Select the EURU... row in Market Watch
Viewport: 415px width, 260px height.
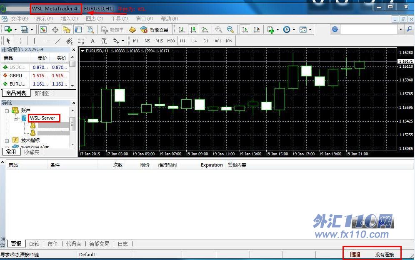35,84
